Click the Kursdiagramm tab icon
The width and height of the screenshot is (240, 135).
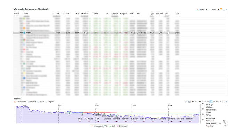click(x=15, y=102)
